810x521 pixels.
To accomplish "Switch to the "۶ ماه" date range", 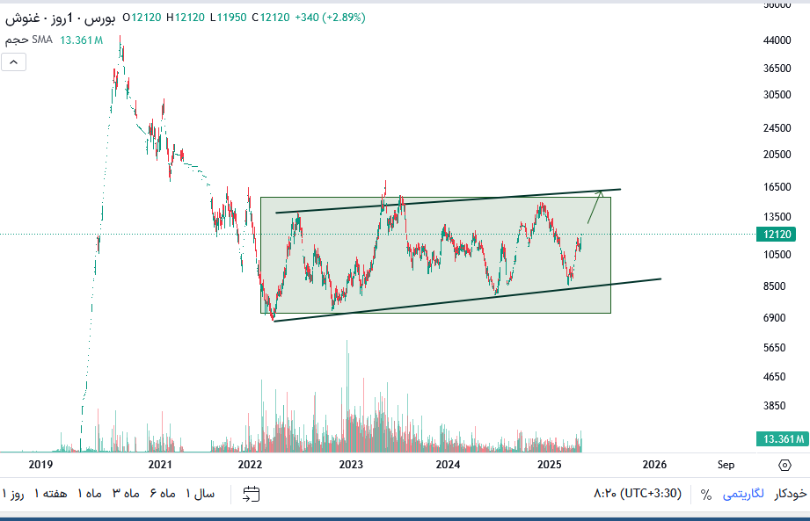I will (163, 494).
